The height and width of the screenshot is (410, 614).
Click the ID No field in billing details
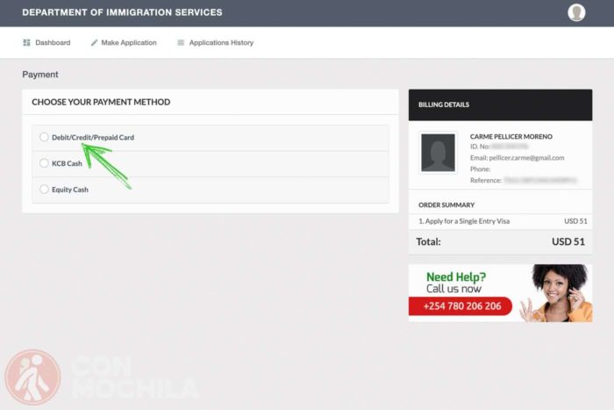click(x=499, y=147)
